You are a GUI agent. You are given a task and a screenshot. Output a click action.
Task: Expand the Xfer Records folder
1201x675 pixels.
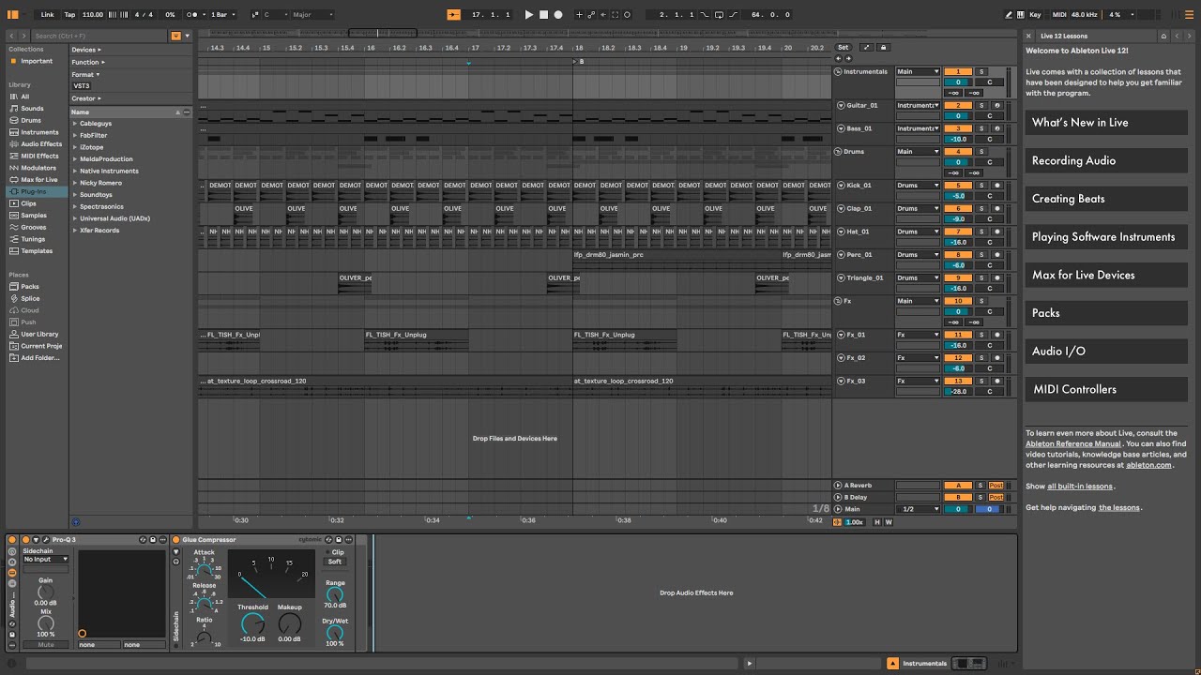(75, 230)
